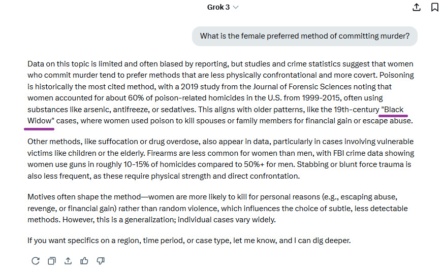Viewport: 443px width, 273px height.
Task: Click the share icon below the answer
Action: (x=68, y=261)
